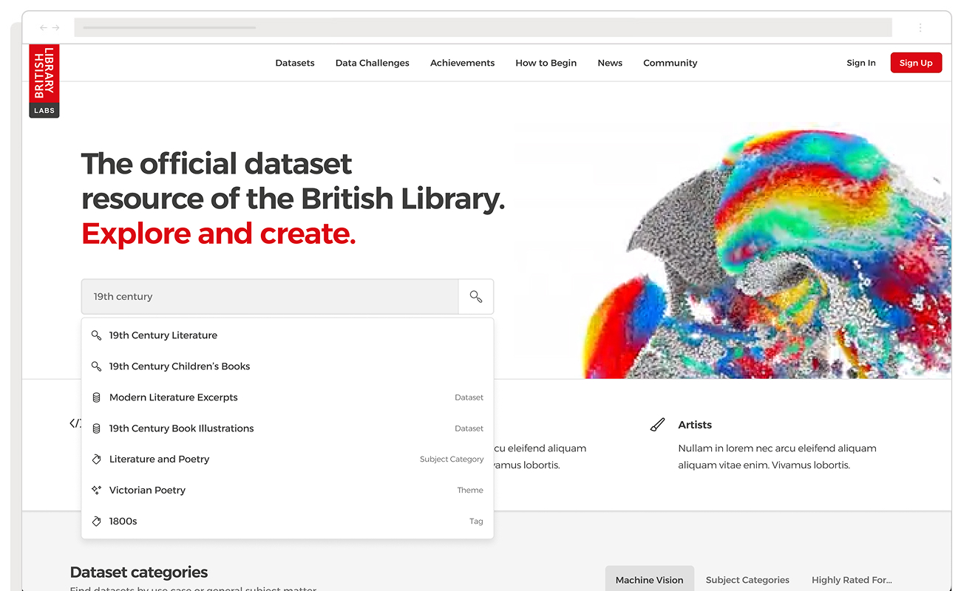Select the 19th Century Literature suggestion
Viewport: 961px width, 591px height.
tap(163, 335)
